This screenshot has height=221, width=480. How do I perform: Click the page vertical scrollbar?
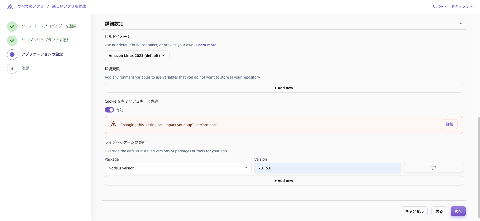[x=478, y=166]
